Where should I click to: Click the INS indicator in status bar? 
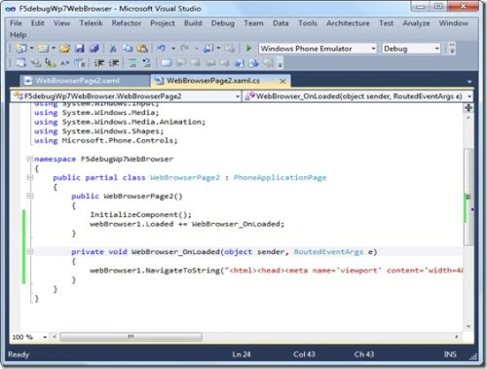(450, 354)
